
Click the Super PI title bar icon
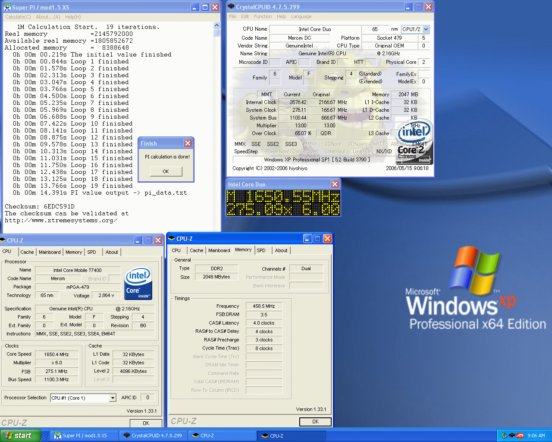click(7, 7)
